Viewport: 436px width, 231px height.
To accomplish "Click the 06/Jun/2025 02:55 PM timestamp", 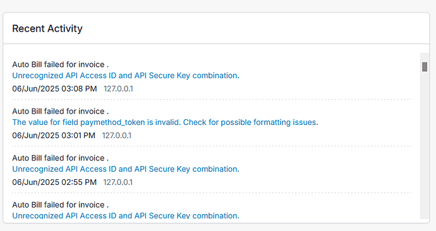I will (54, 182).
